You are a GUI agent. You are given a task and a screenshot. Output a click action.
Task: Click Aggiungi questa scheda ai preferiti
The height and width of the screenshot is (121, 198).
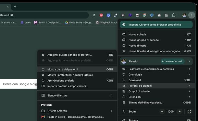(x=77, y=55)
